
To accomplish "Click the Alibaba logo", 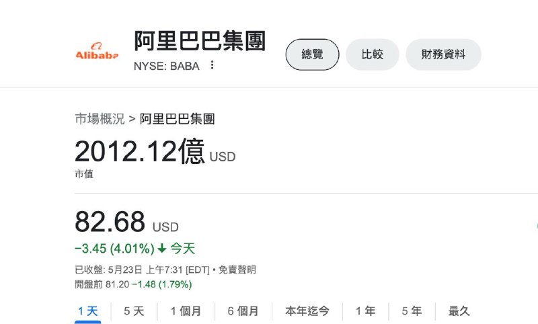I will click(x=97, y=51).
